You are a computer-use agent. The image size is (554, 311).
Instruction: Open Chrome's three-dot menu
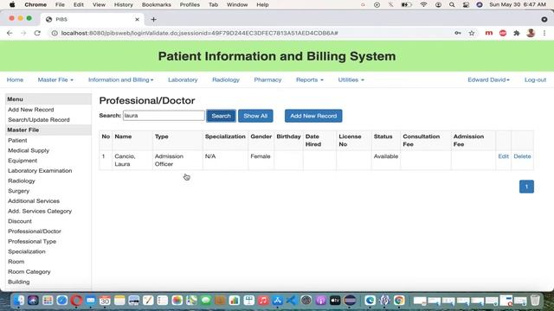544,33
